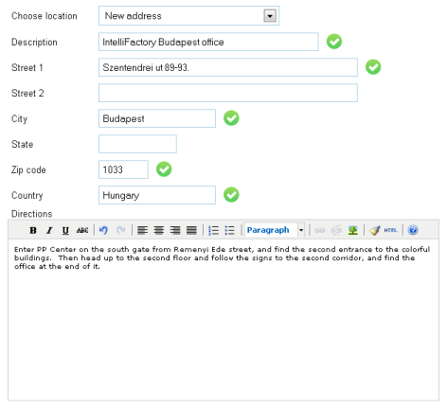Apply strikethrough with the ABC icon
The width and height of the screenshot is (447, 408).
[82, 230]
